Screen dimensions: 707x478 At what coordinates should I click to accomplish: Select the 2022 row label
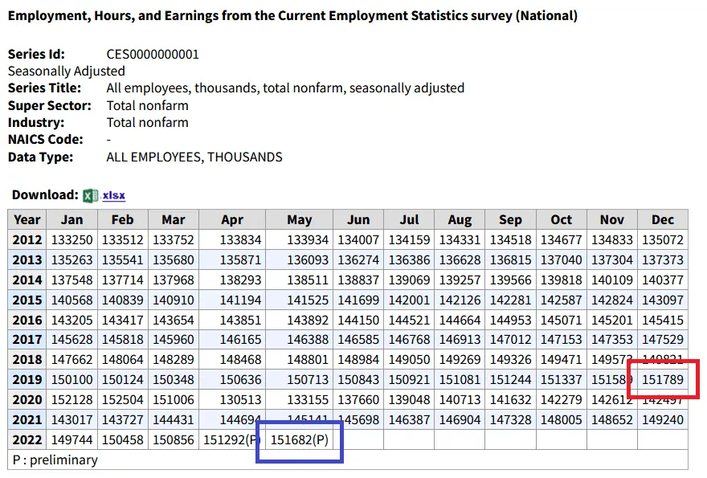[27, 439]
